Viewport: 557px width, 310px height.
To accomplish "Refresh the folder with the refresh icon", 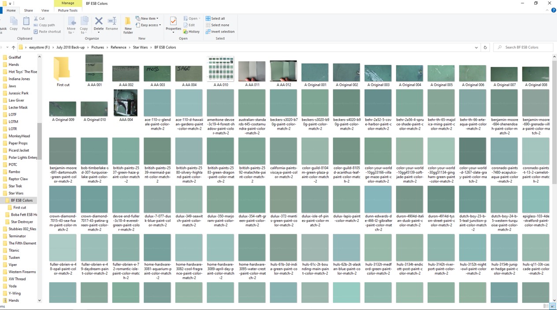I will point(485,47).
